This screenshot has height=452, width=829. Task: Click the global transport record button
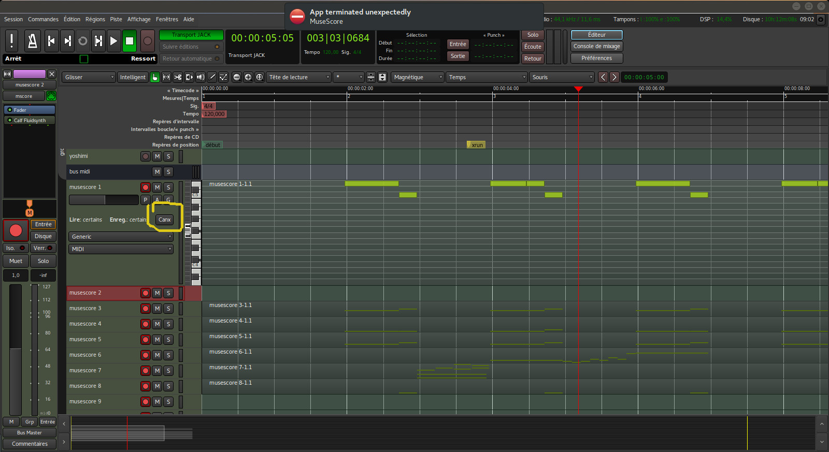click(x=148, y=41)
